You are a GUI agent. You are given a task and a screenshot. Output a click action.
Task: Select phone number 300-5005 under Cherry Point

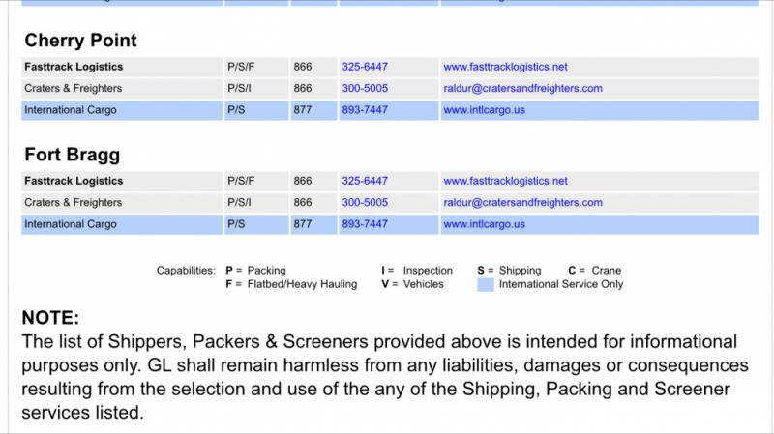[365, 88]
